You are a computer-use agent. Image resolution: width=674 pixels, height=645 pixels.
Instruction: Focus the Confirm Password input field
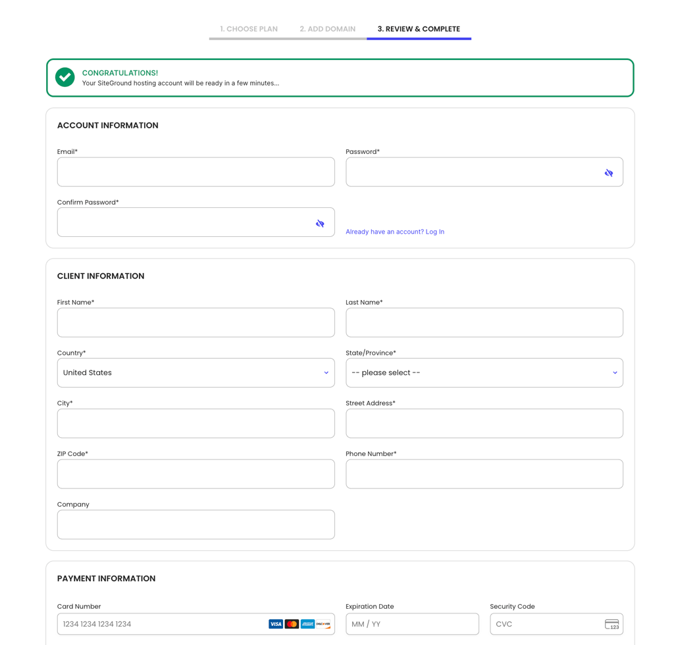[x=196, y=222]
